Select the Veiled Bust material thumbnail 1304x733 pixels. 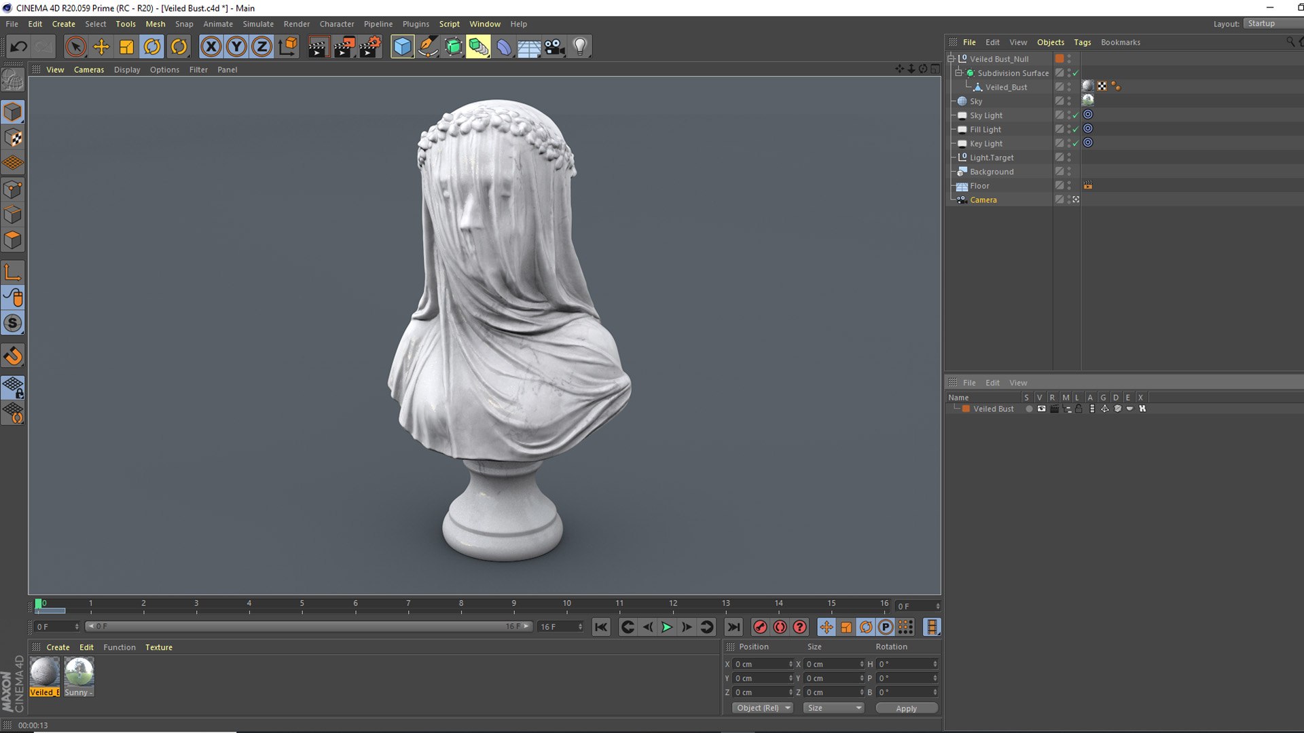45,672
